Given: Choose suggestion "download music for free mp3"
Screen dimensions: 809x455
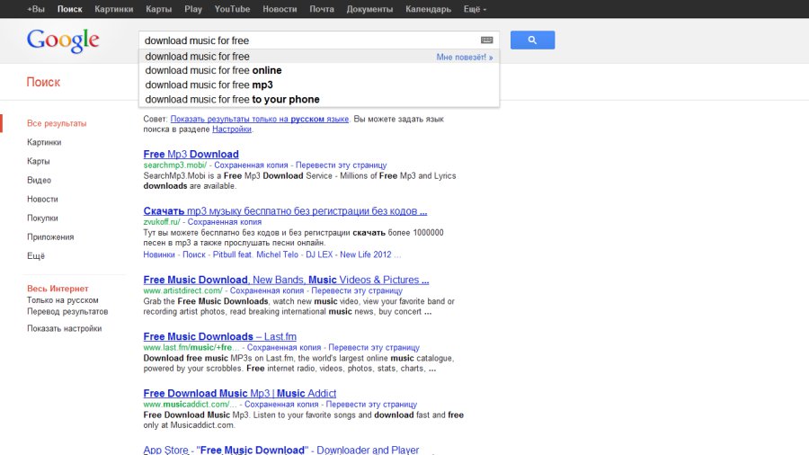Looking at the screenshot, I should (x=319, y=85).
